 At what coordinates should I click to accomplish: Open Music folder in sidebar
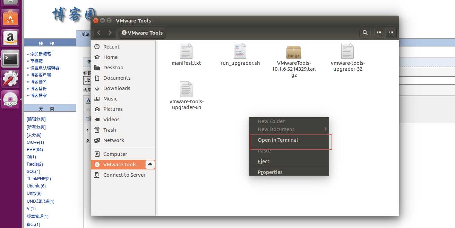tap(123, 99)
